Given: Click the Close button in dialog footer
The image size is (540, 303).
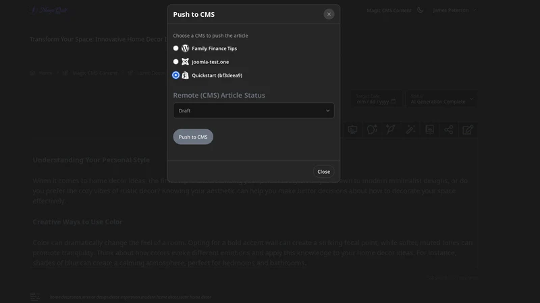Looking at the screenshot, I should (x=323, y=172).
